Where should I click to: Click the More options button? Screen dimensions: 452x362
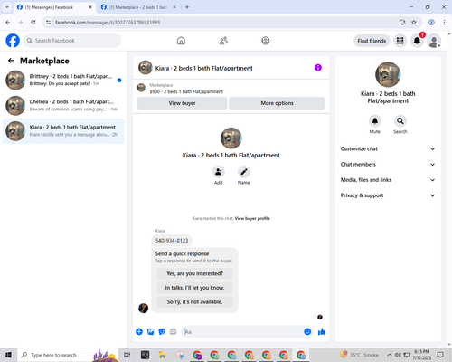[277, 103]
